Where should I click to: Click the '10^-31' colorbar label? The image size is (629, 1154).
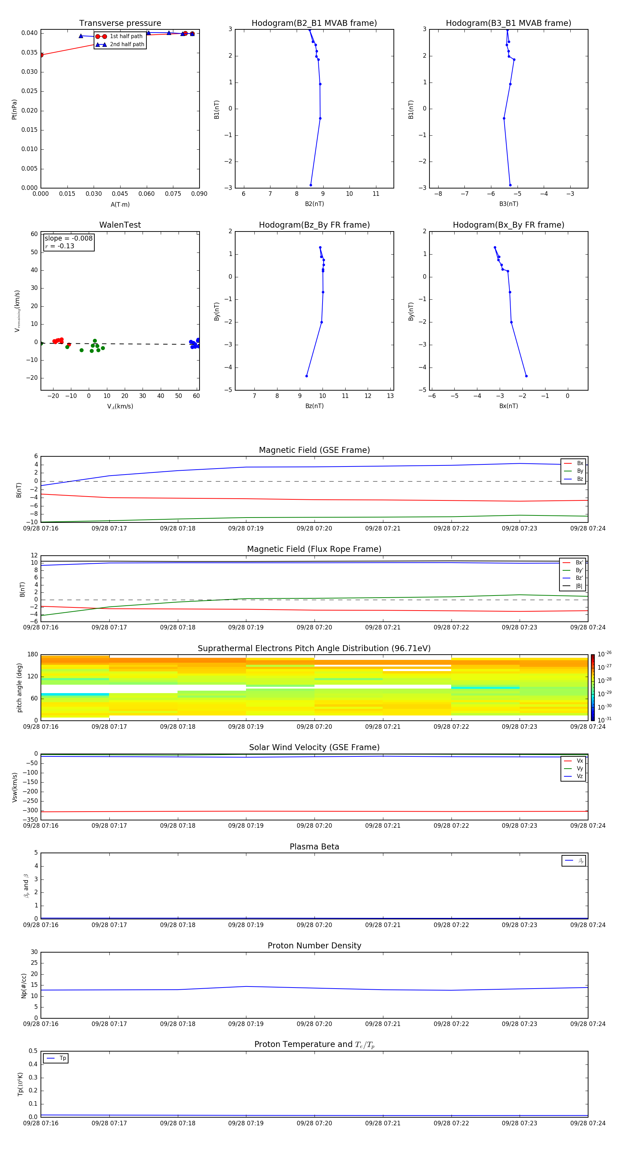click(x=605, y=720)
